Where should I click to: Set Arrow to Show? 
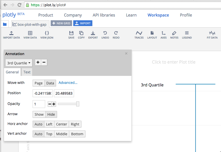tap(39, 114)
